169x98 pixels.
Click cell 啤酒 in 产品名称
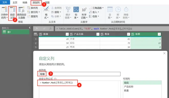[x=84, y=47]
